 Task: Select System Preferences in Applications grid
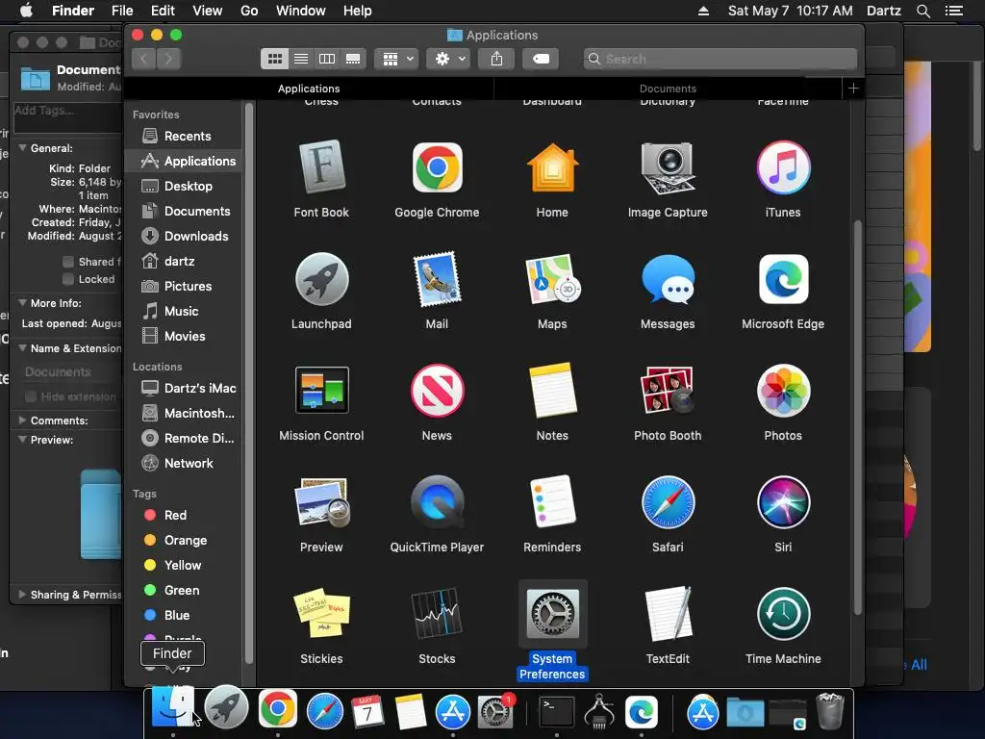pyautogui.click(x=552, y=613)
